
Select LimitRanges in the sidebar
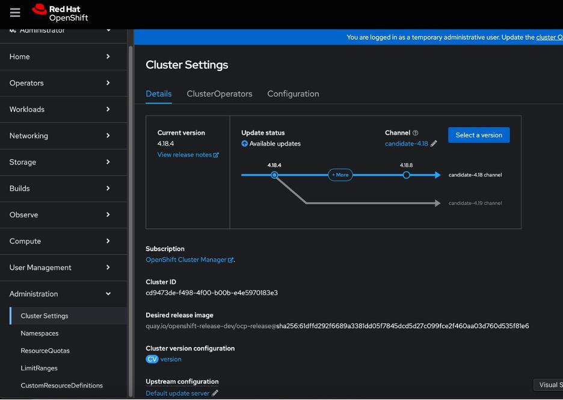(38, 368)
